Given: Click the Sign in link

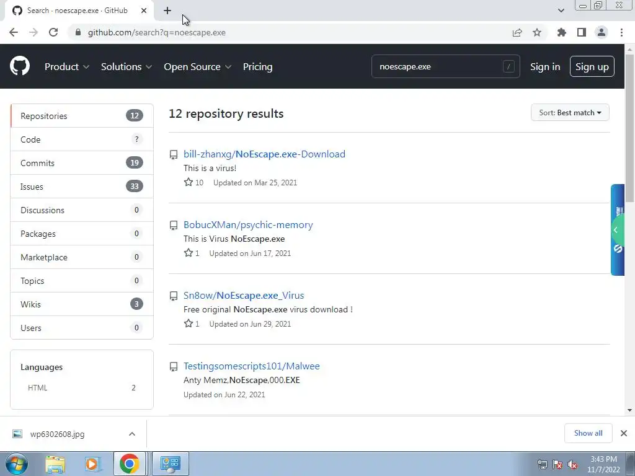Looking at the screenshot, I should pyautogui.click(x=545, y=67).
